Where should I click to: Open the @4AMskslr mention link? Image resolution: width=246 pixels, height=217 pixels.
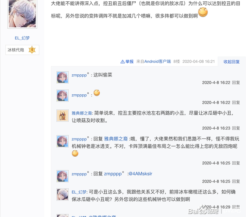(x=140, y=174)
